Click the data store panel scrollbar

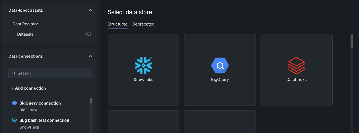(352, 41)
